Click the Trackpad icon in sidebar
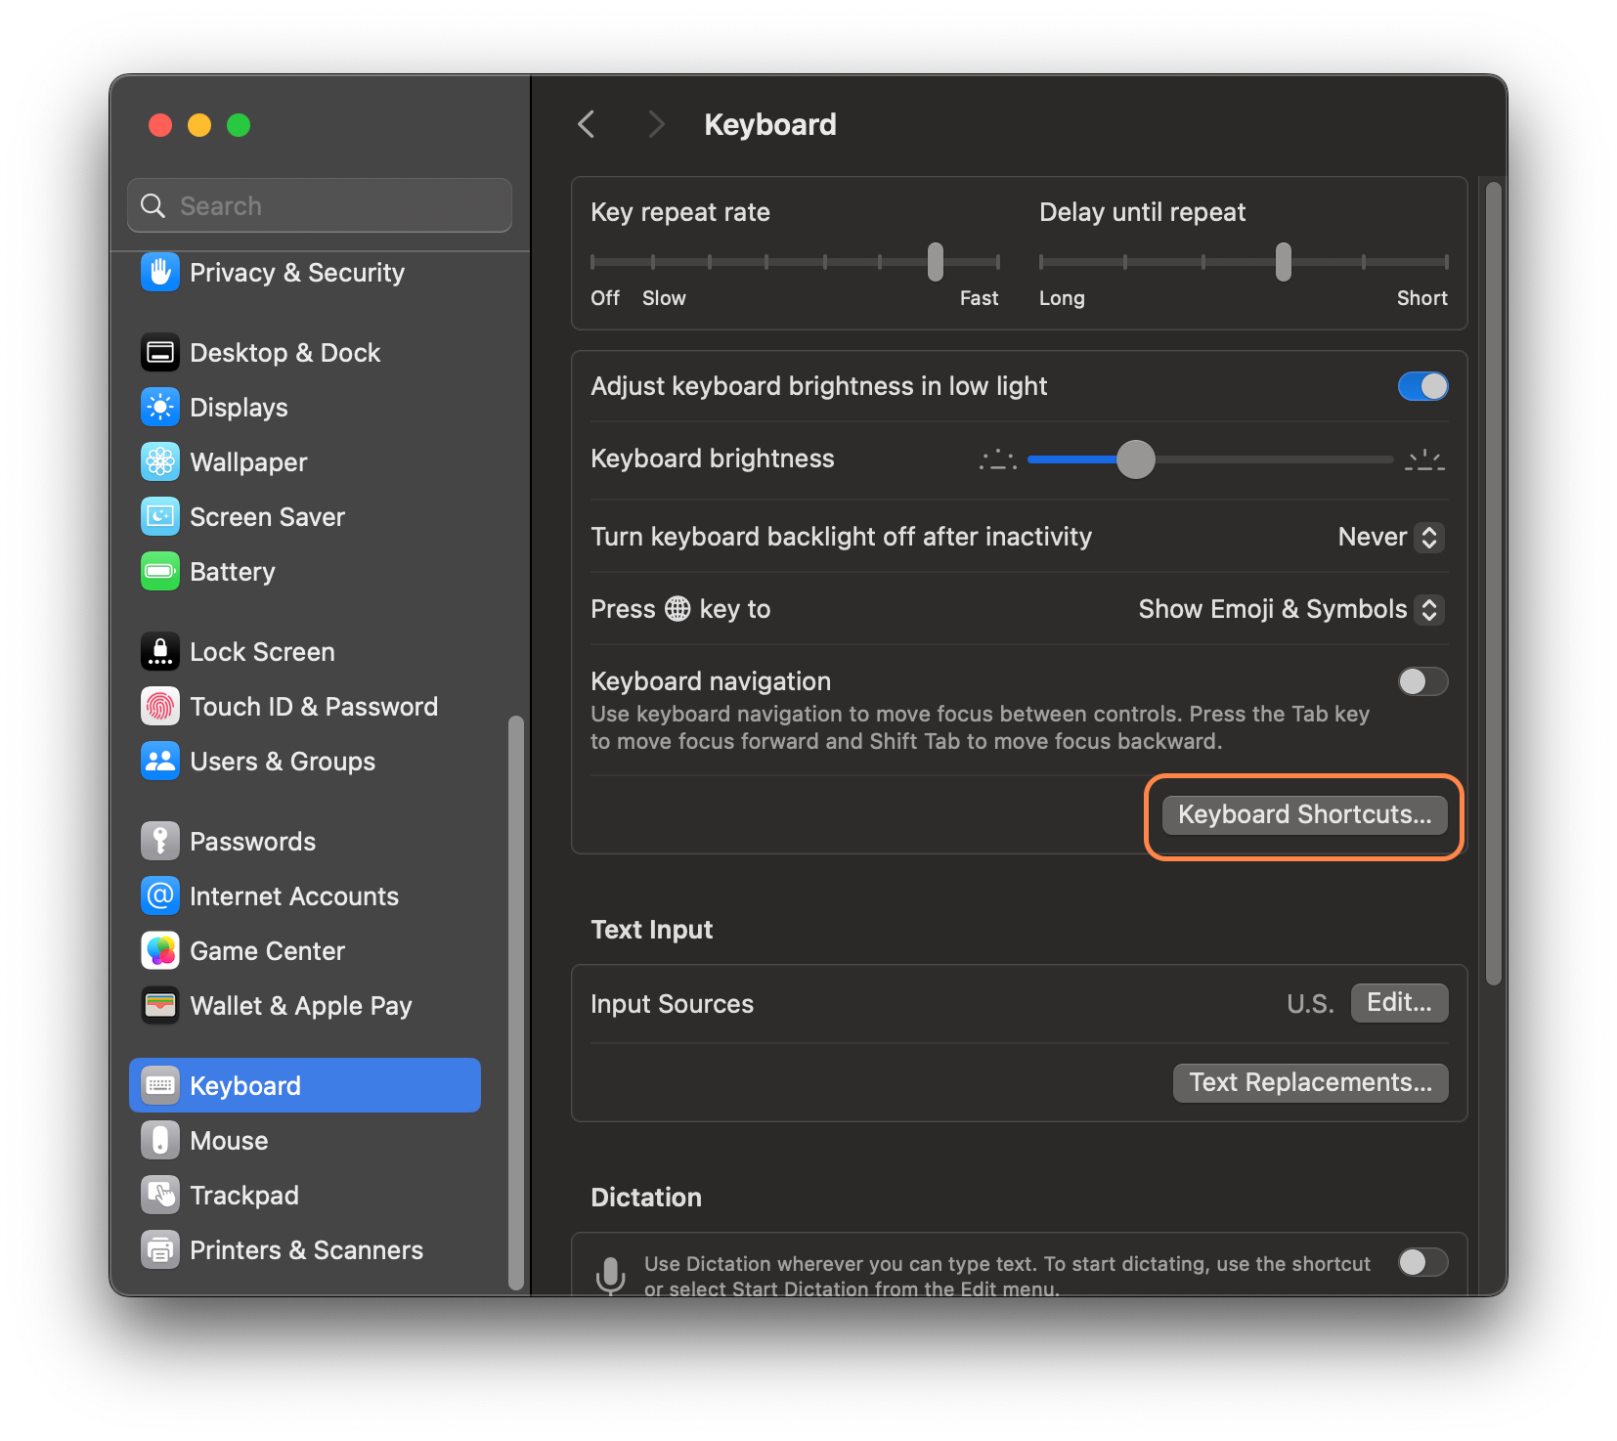Screen dimensions: 1617x1441 (x=160, y=1196)
